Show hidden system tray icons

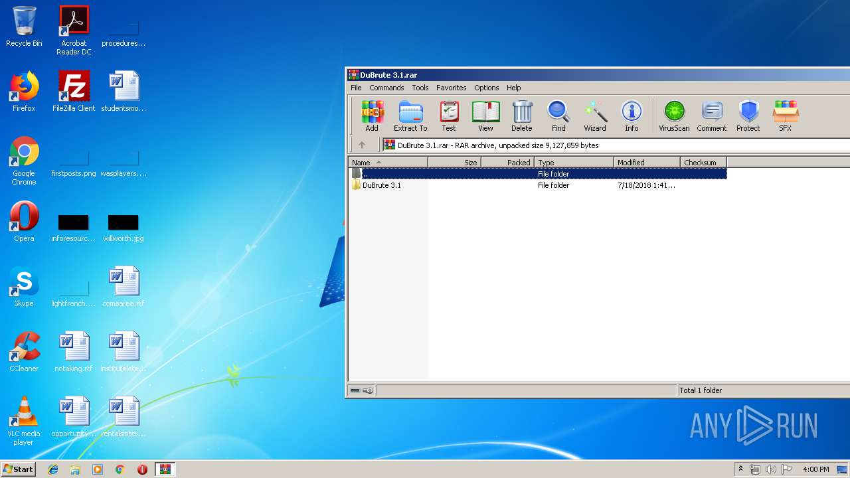click(740, 469)
